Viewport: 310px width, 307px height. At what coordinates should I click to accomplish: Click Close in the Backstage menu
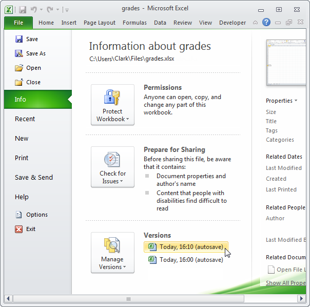[x=28, y=82]
